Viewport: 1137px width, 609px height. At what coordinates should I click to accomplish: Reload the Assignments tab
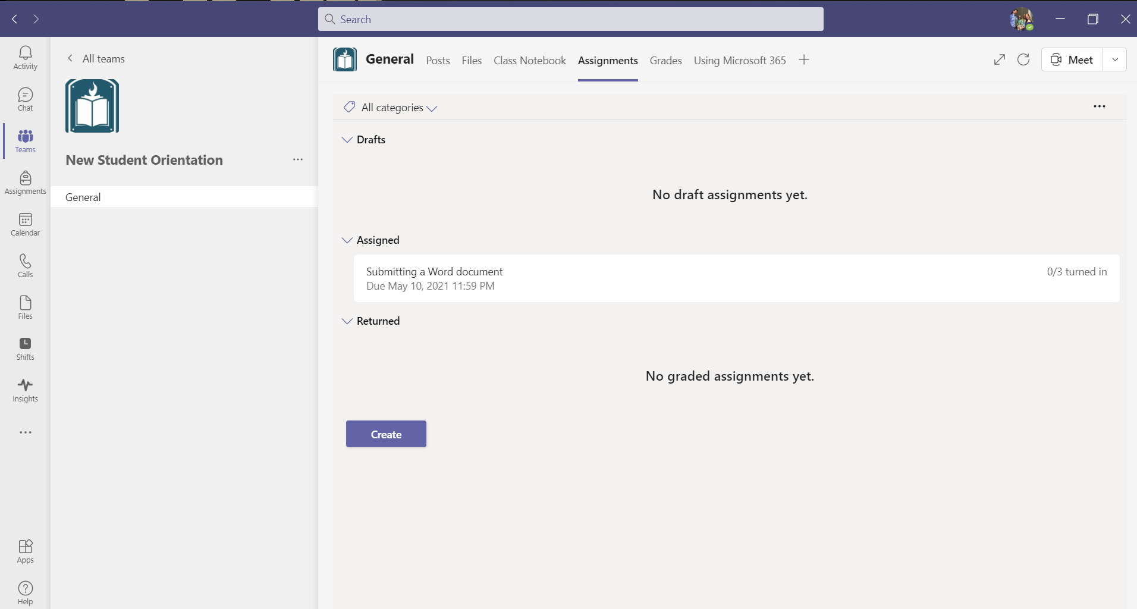coord(1023,59)
